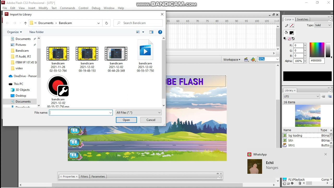Click the hex color #000000 field
This screenshot has height=188, width=334.
[317, 61]
